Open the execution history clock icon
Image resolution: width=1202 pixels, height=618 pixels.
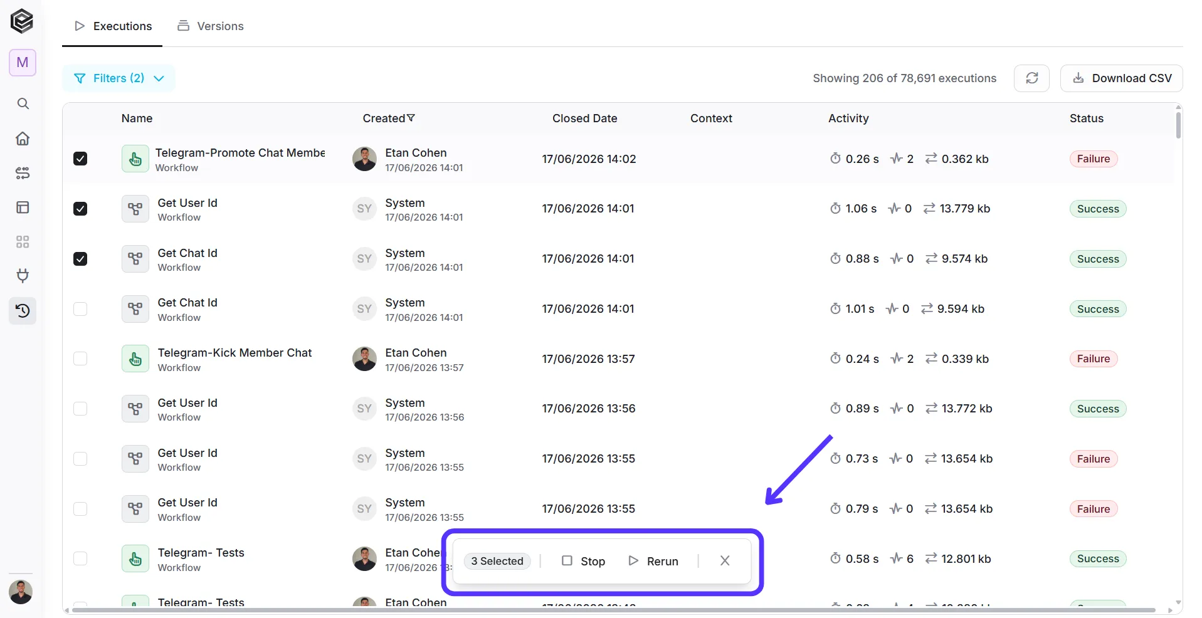tap(23, 311)
